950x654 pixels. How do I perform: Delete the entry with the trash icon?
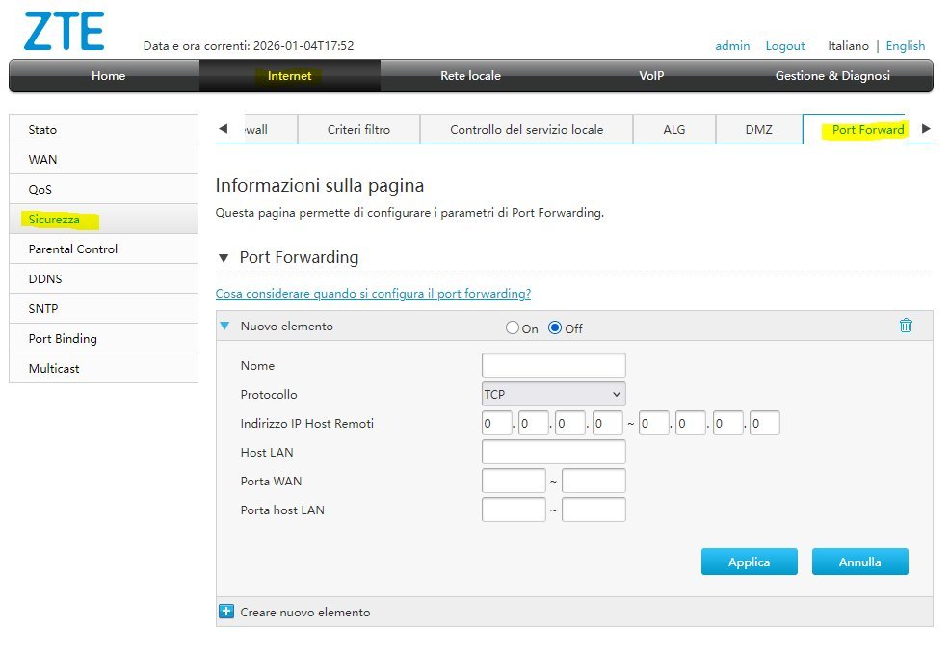[906, 326]
